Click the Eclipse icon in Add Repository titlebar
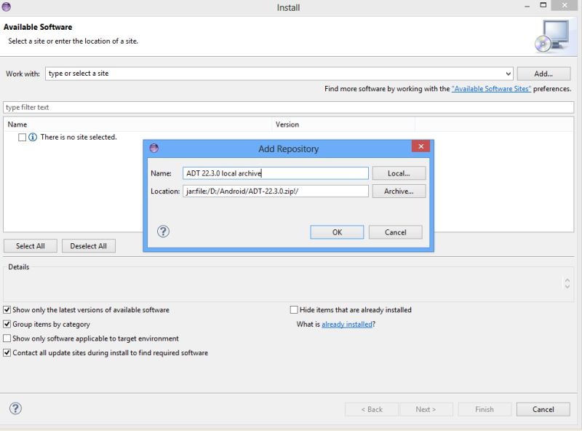 click(155, 148)
